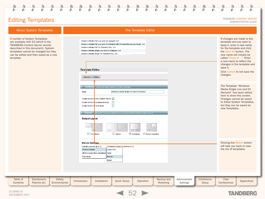This screenshot has width=265, height=199.
Task: Go to the next page arrow
Action: (145, 193)
